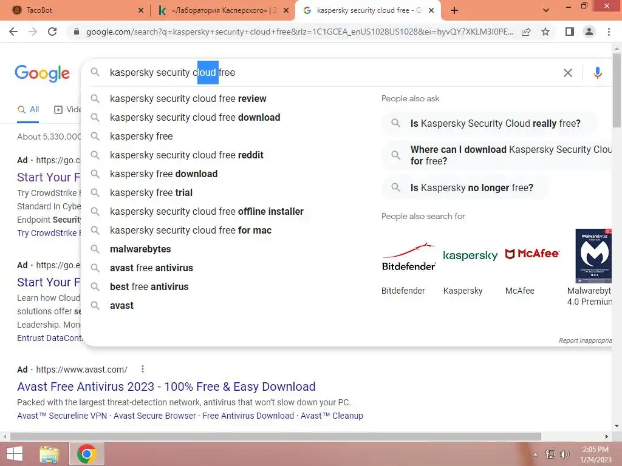622x466 pixels.
Task: Select suggestion kaspersky security cloud free review
Action: point(188,99)
